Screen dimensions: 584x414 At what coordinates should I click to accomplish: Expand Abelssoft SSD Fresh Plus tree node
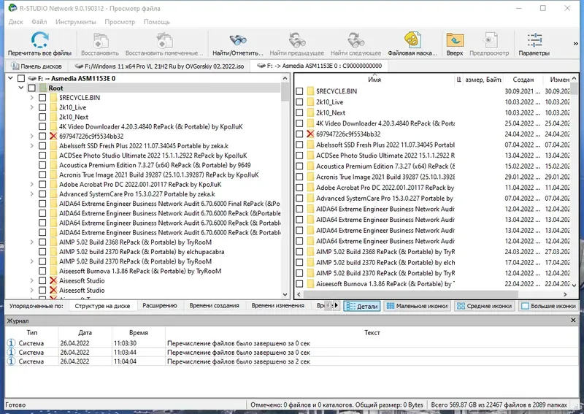32,146
